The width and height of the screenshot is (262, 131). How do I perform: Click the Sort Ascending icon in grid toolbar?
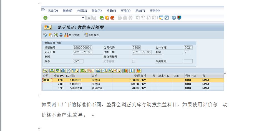[52, 71]
